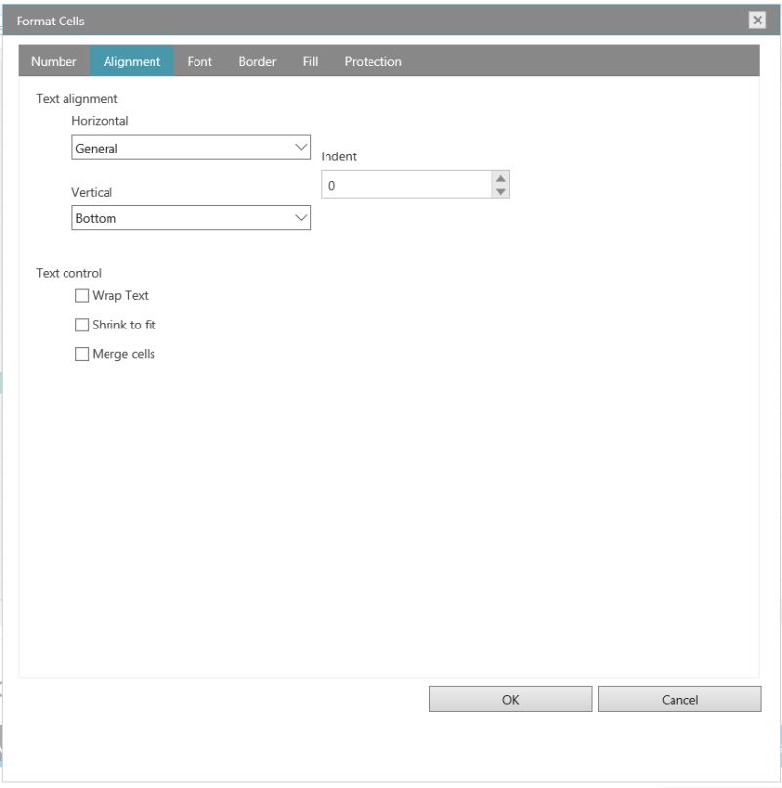Stay on the Alignment tab

(x=133, y=61)
